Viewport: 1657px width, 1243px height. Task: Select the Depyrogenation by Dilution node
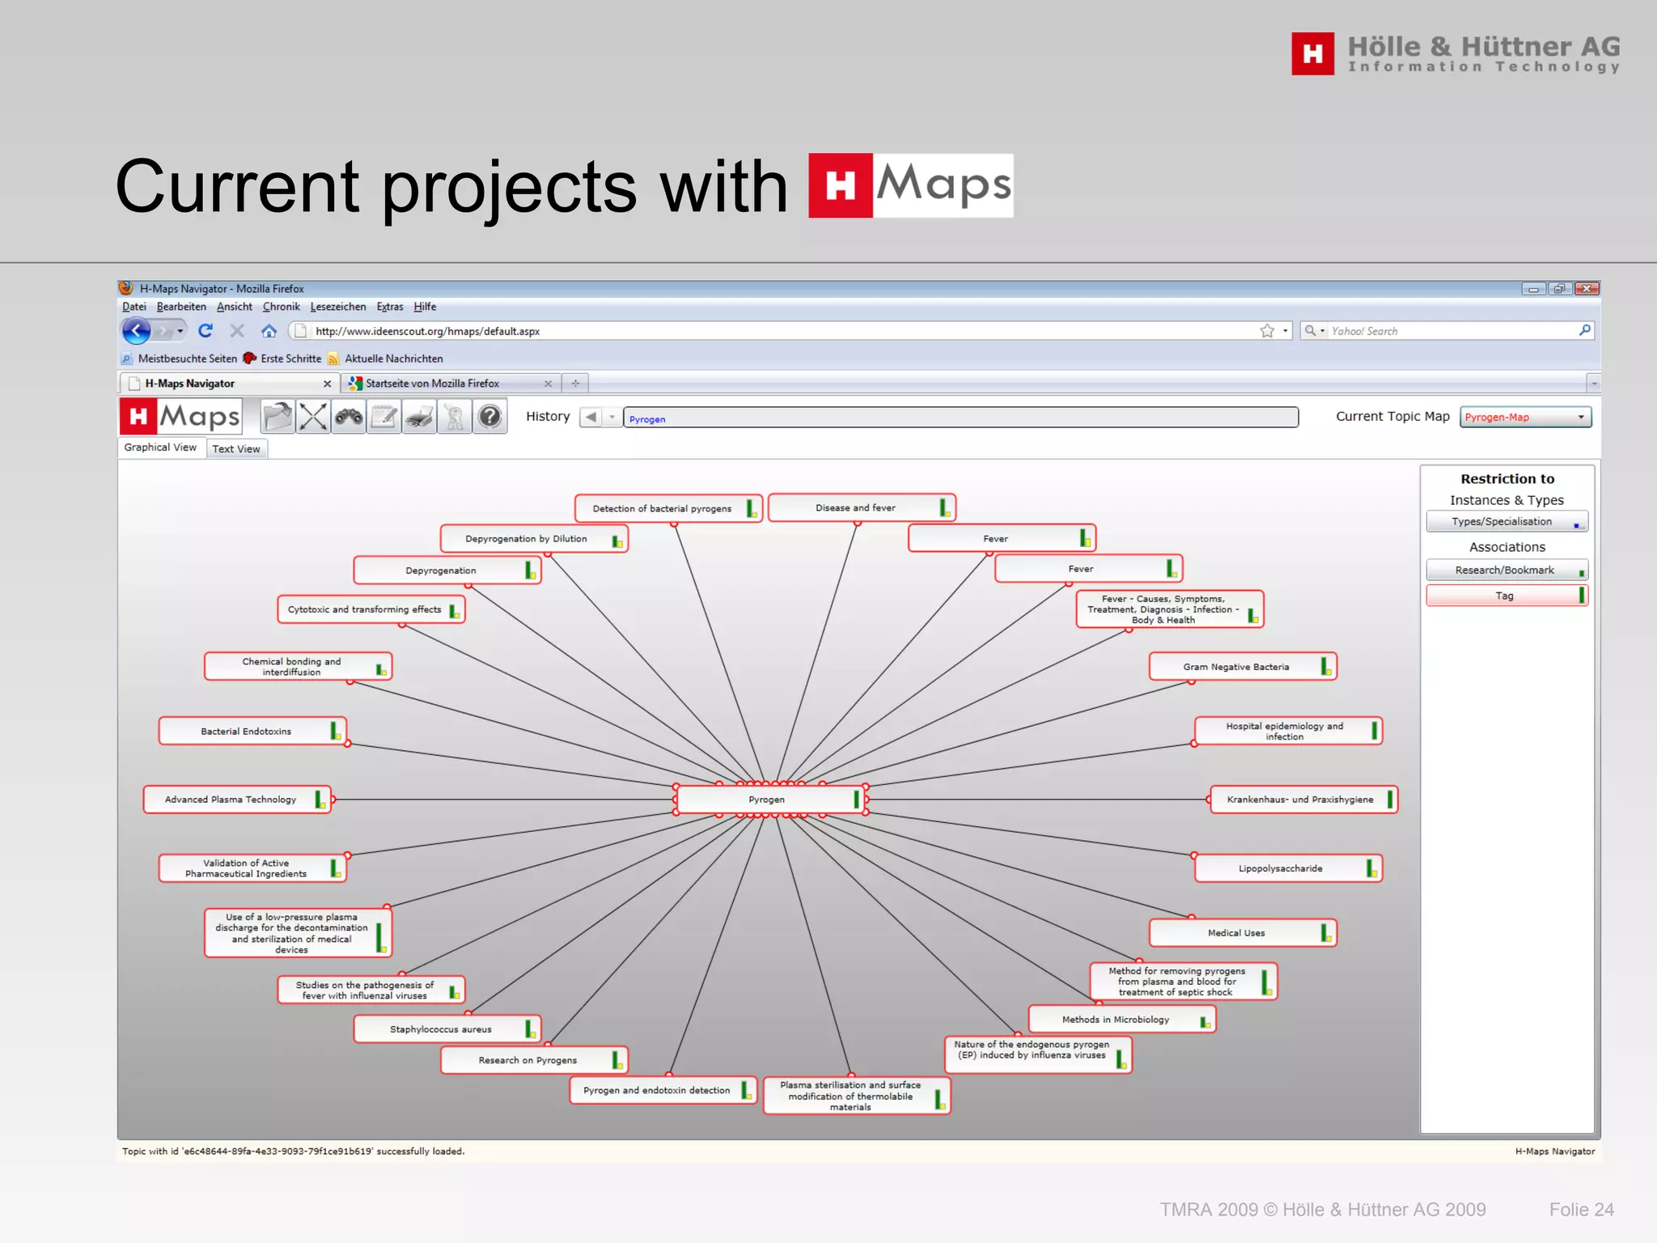534,539
